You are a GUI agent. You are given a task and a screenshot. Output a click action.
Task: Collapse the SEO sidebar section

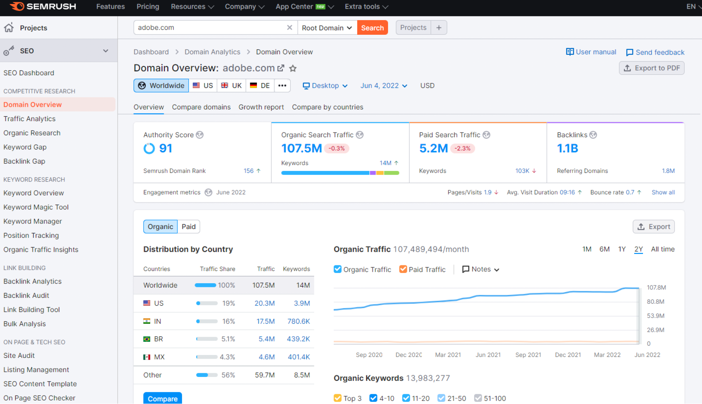[x=106, y=50]
